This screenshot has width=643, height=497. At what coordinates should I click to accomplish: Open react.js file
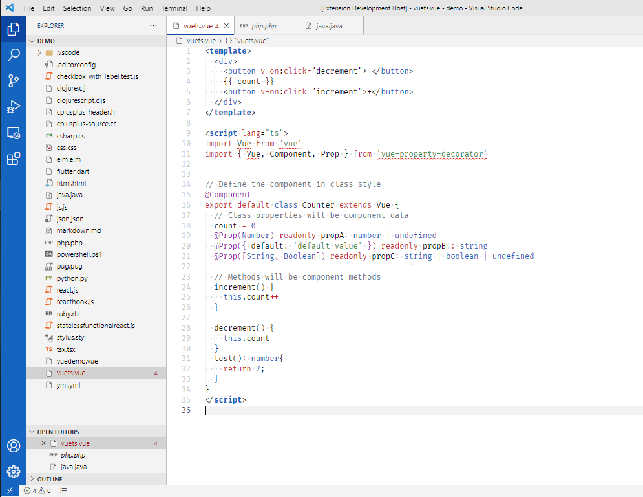[x=96, y=290]
